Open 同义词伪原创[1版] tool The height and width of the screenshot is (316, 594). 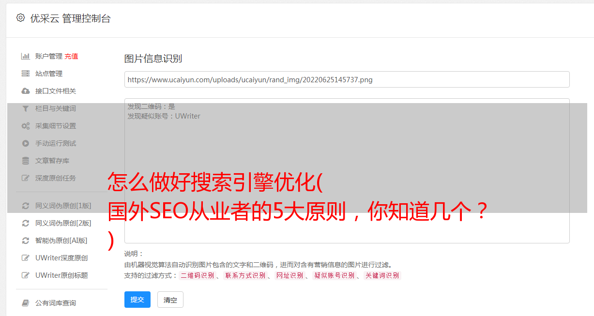point(63,206)
